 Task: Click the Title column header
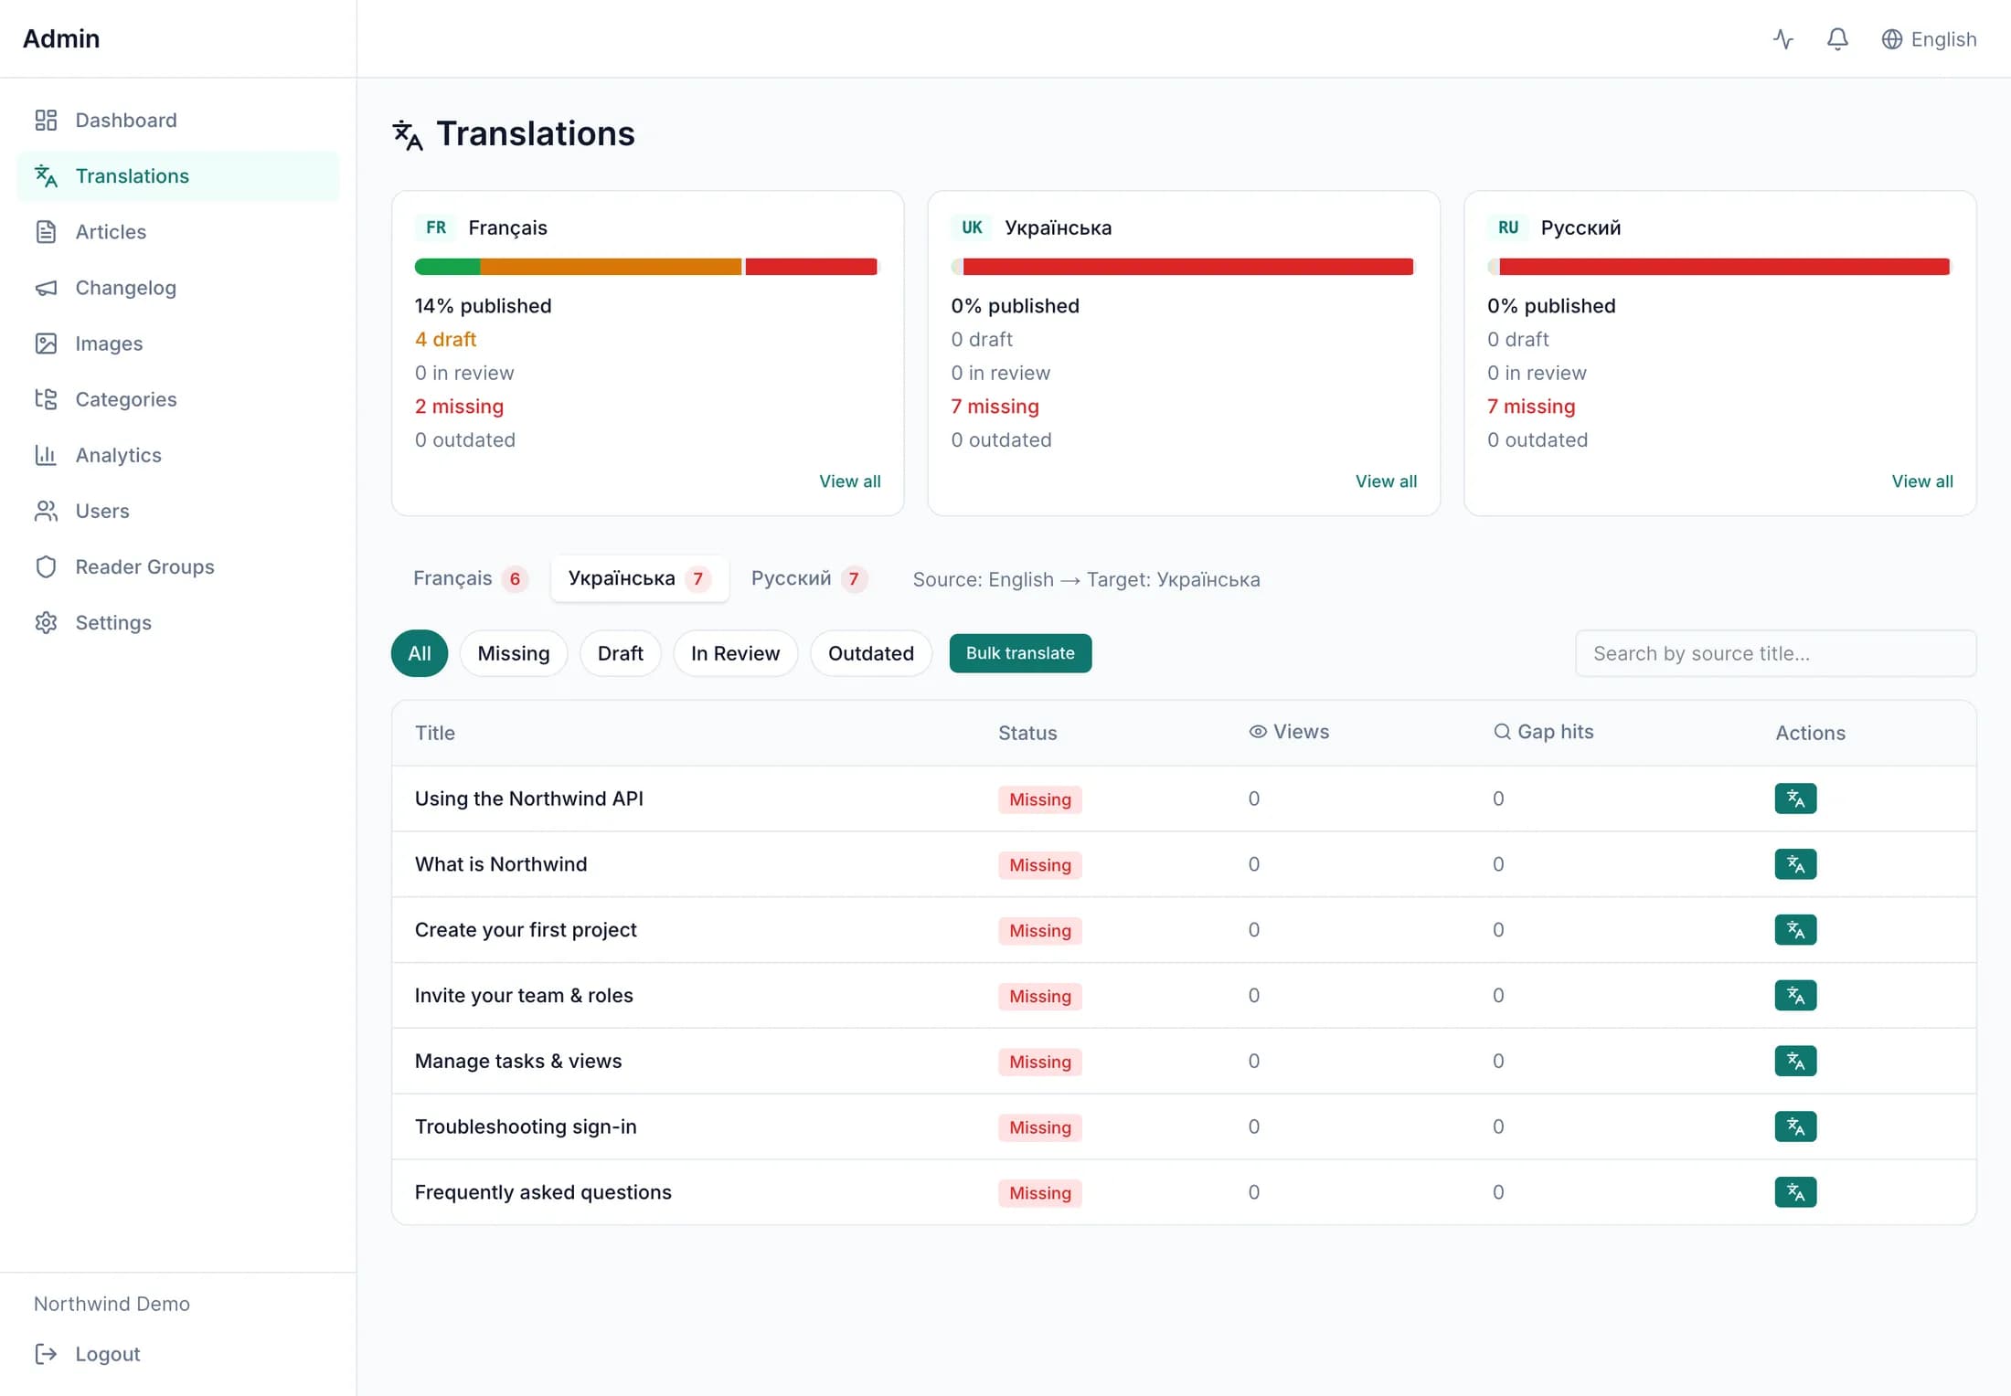(x=435, y=733)
